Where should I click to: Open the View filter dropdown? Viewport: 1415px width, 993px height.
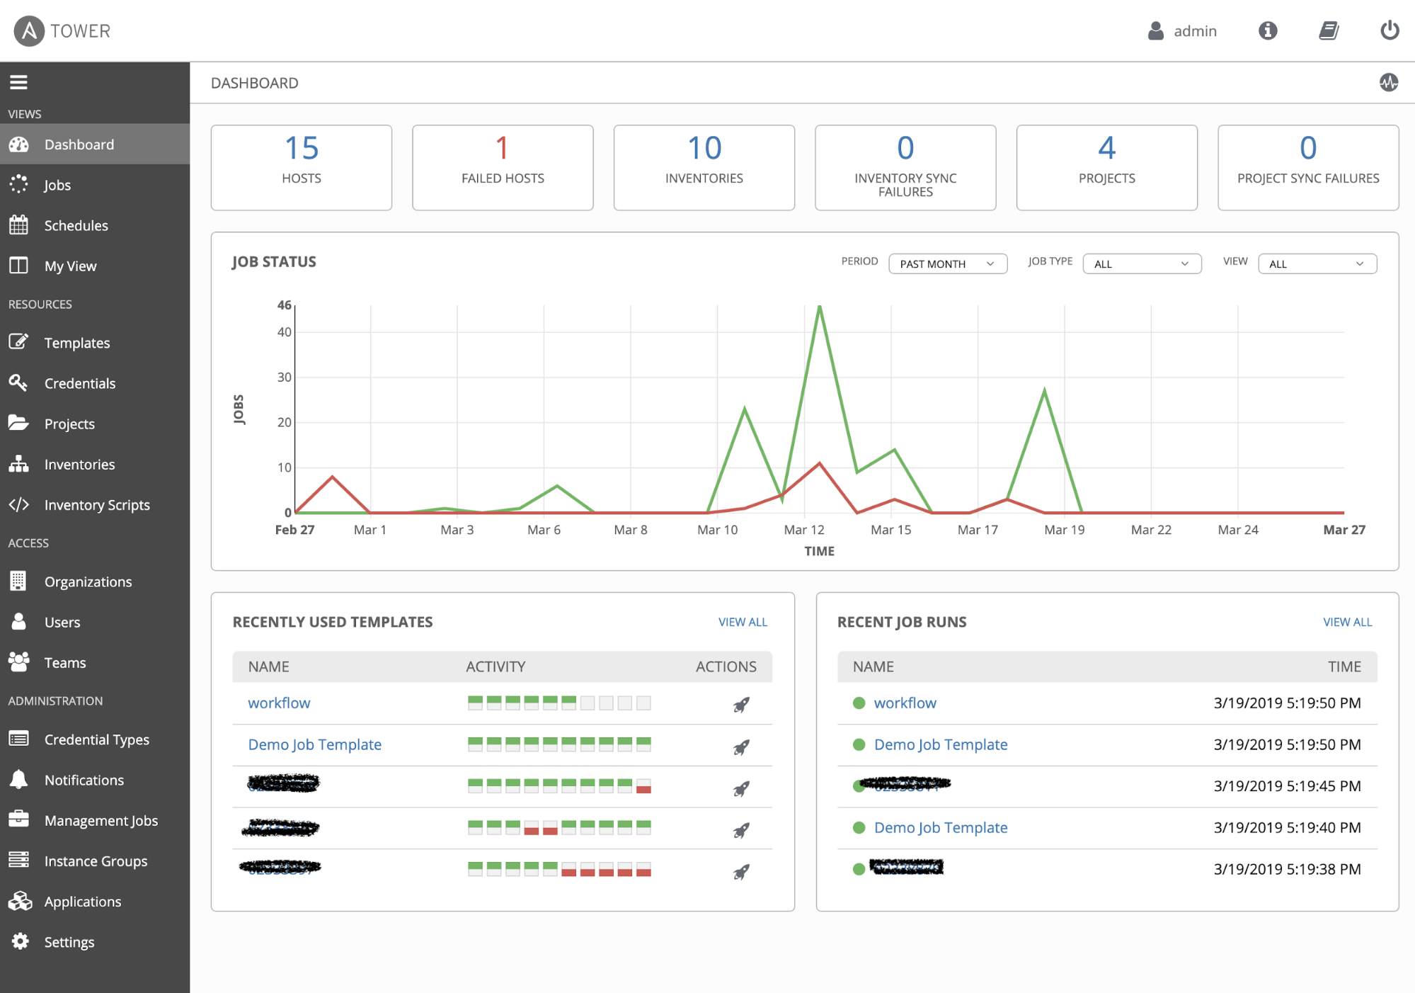pyautogui.click(x=1317, y=263)
